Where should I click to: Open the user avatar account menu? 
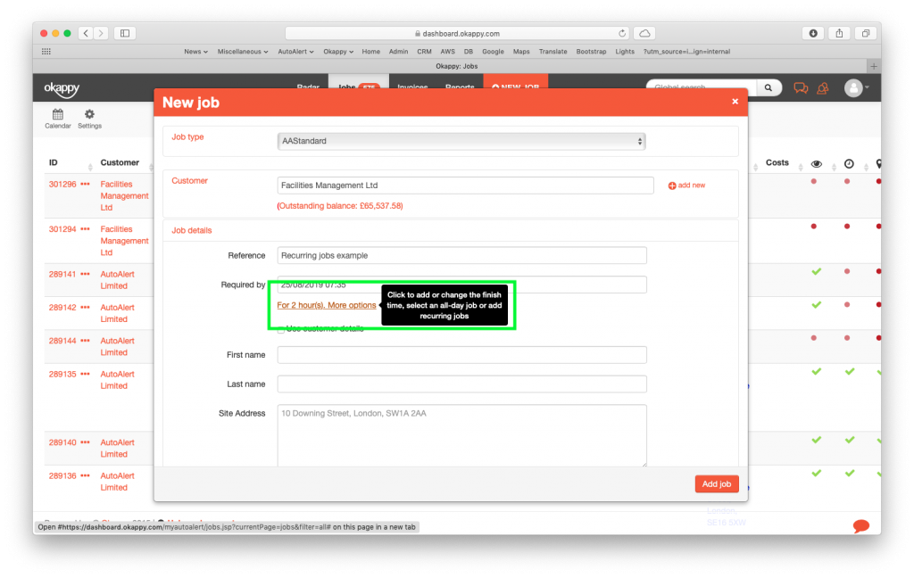point(856,88)
